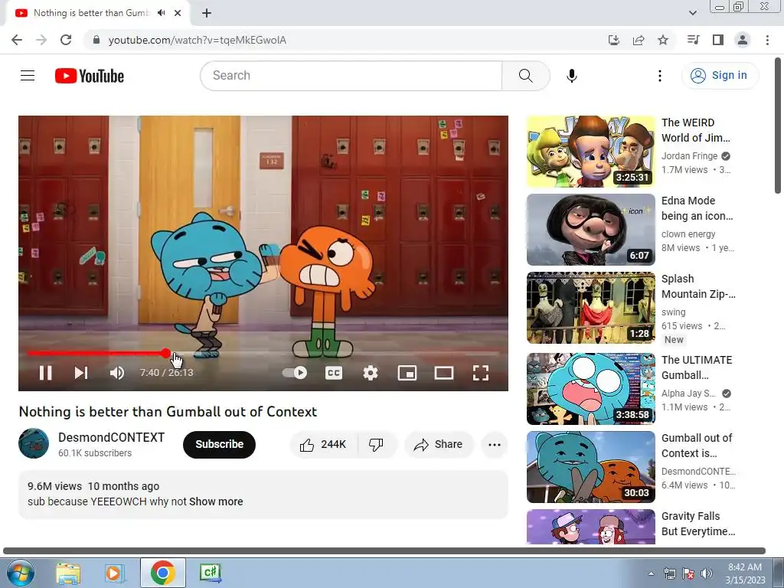Expand description with Show more

(x=216, y=501)
